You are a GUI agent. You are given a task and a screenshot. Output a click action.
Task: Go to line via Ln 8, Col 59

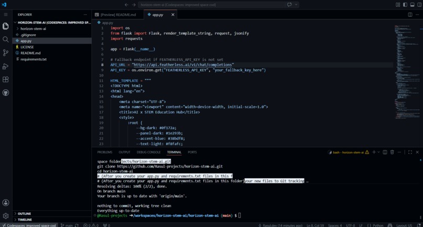[315, 225]
